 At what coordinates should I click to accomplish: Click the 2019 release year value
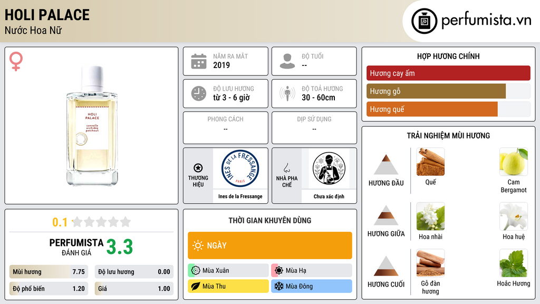coord(221,65)
